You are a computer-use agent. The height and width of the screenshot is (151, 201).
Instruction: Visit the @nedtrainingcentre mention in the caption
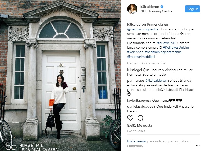(143, 29)
